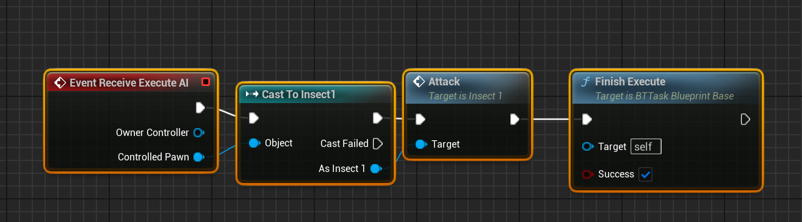
Task: Click the Success boolean pin
Action: pyautogui.click(x=588, y=174)
